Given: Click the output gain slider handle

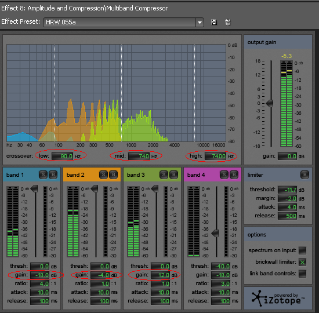Looking at the screenshot, I should point(270,103).
